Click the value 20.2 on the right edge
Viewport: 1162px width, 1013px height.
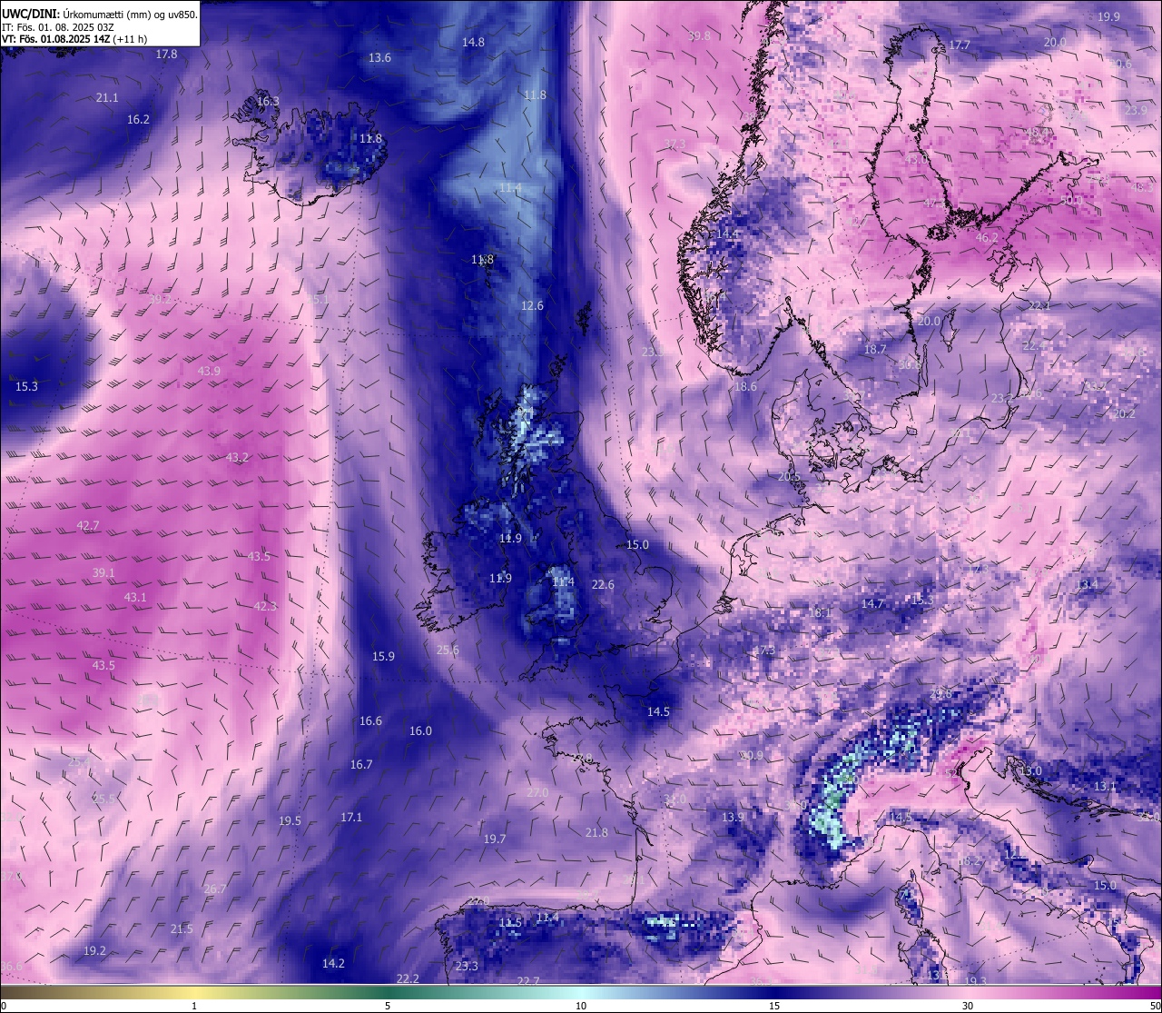(x=1124, y=414)
